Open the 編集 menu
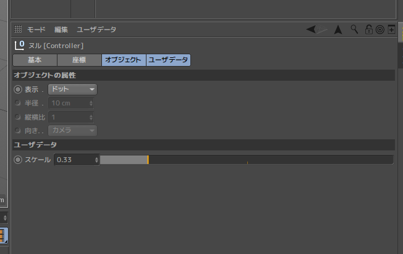403x254 pixels. pyautogui.click(x=61, y=30)
